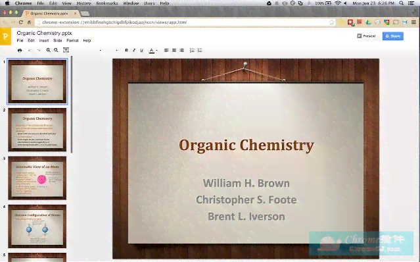Open the Insert menu
The width and height of the screenshot is (420, 262).
pos(44,41)
